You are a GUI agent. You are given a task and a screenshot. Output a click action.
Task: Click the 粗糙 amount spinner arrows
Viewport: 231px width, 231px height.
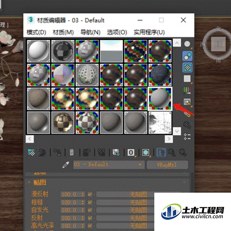(x=83, y=202)
